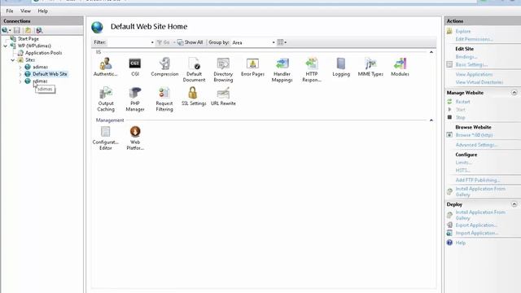
Task: Open SSL Settings
Action: click(x=194, y=96)
